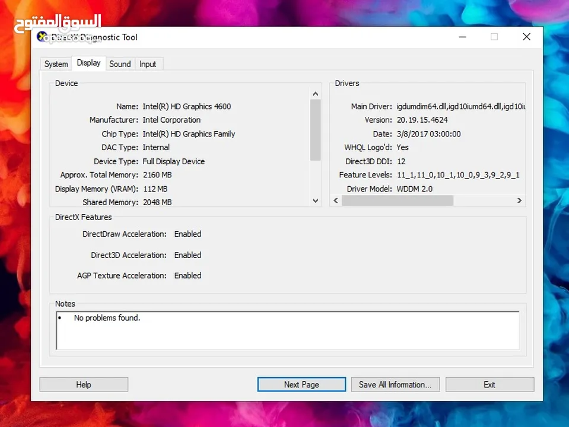
Task: Minimize the DirectX Diagnostic Tool window
Action: coord(462,37)
